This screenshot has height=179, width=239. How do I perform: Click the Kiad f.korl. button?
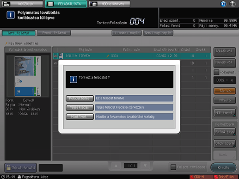(80, 117)
